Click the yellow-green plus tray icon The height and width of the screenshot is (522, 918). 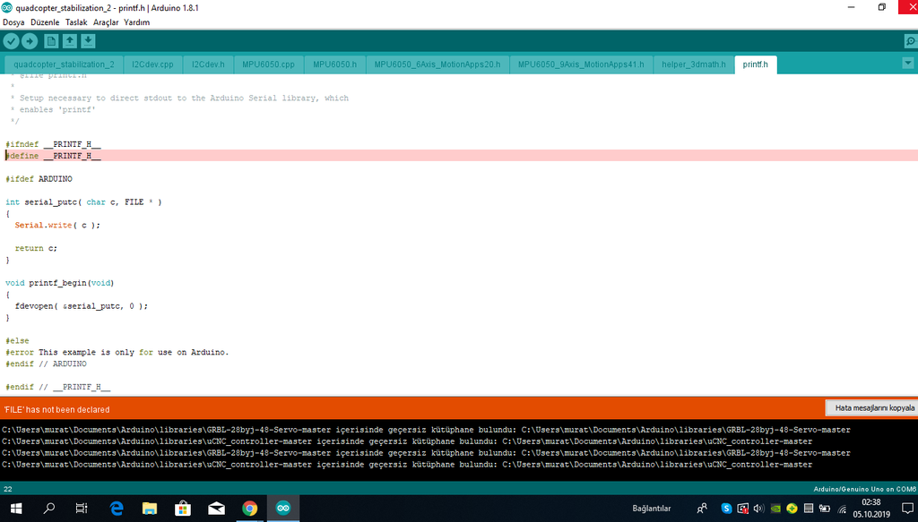pos(792,509)
